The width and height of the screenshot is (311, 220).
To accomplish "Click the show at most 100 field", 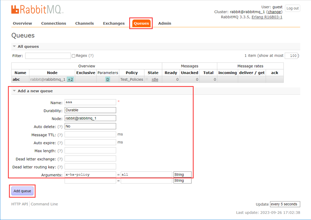I will (x=291, y=56).
